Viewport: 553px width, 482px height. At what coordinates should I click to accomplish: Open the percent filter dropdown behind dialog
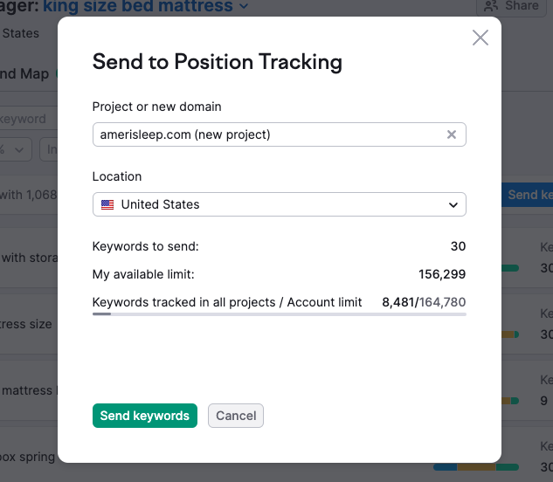(17, 149)
